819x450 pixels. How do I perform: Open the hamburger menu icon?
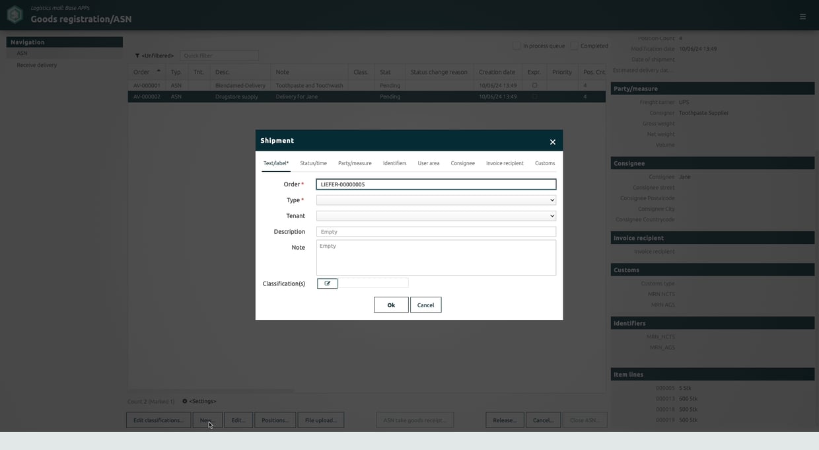pyautogui.click(x=802, y=17)
